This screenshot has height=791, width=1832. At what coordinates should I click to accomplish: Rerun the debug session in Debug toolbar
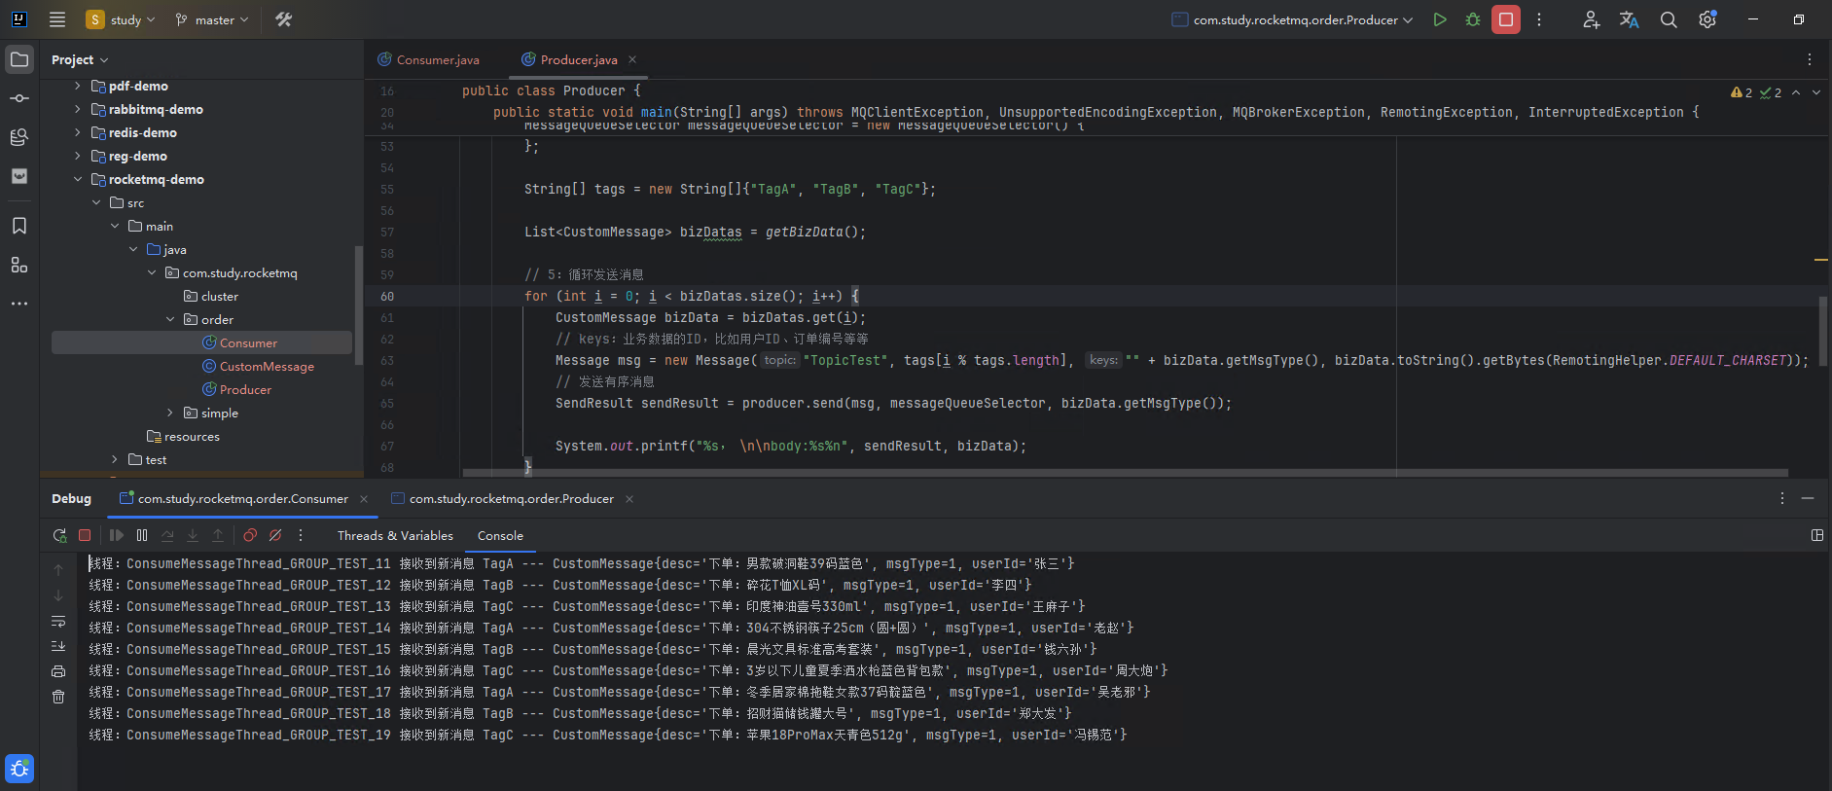(x=59, y=535)
